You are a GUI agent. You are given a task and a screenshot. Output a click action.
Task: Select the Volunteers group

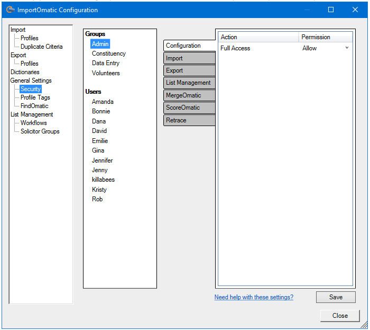(x=106, y=73)
